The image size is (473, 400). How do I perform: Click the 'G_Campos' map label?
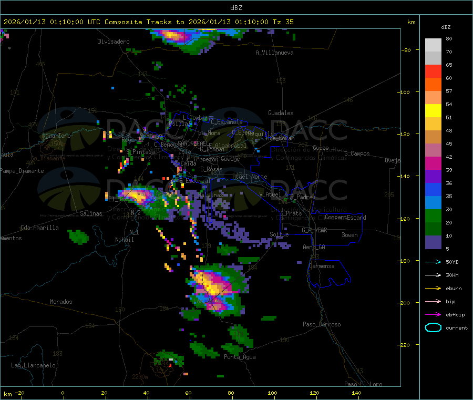coord(357,153)
